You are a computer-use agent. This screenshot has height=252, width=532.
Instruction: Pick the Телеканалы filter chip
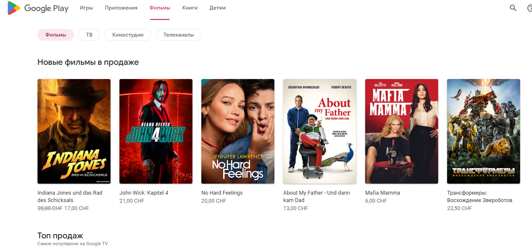179,35
